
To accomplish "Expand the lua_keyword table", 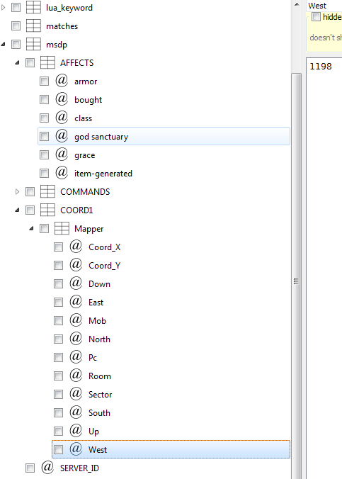I will tap(3, 7).
